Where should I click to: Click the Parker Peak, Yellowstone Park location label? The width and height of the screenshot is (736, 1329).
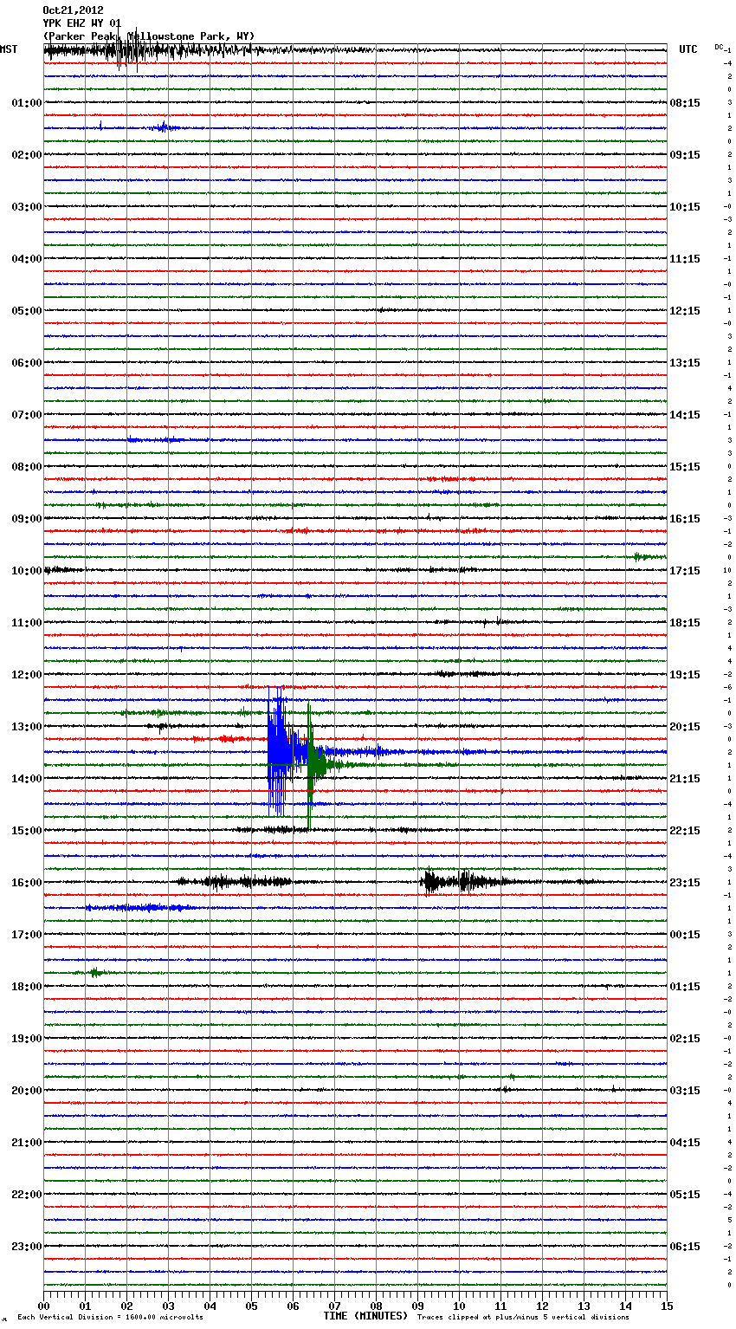149,36
